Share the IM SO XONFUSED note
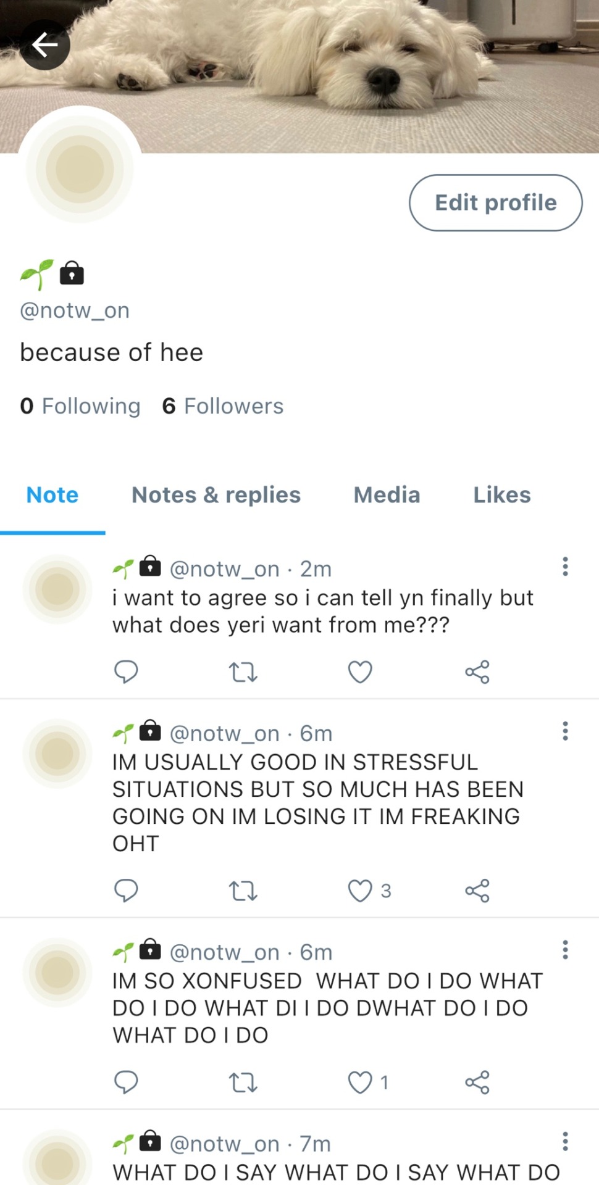Viewport: 599px width, 1185px height. (477, 1082)
